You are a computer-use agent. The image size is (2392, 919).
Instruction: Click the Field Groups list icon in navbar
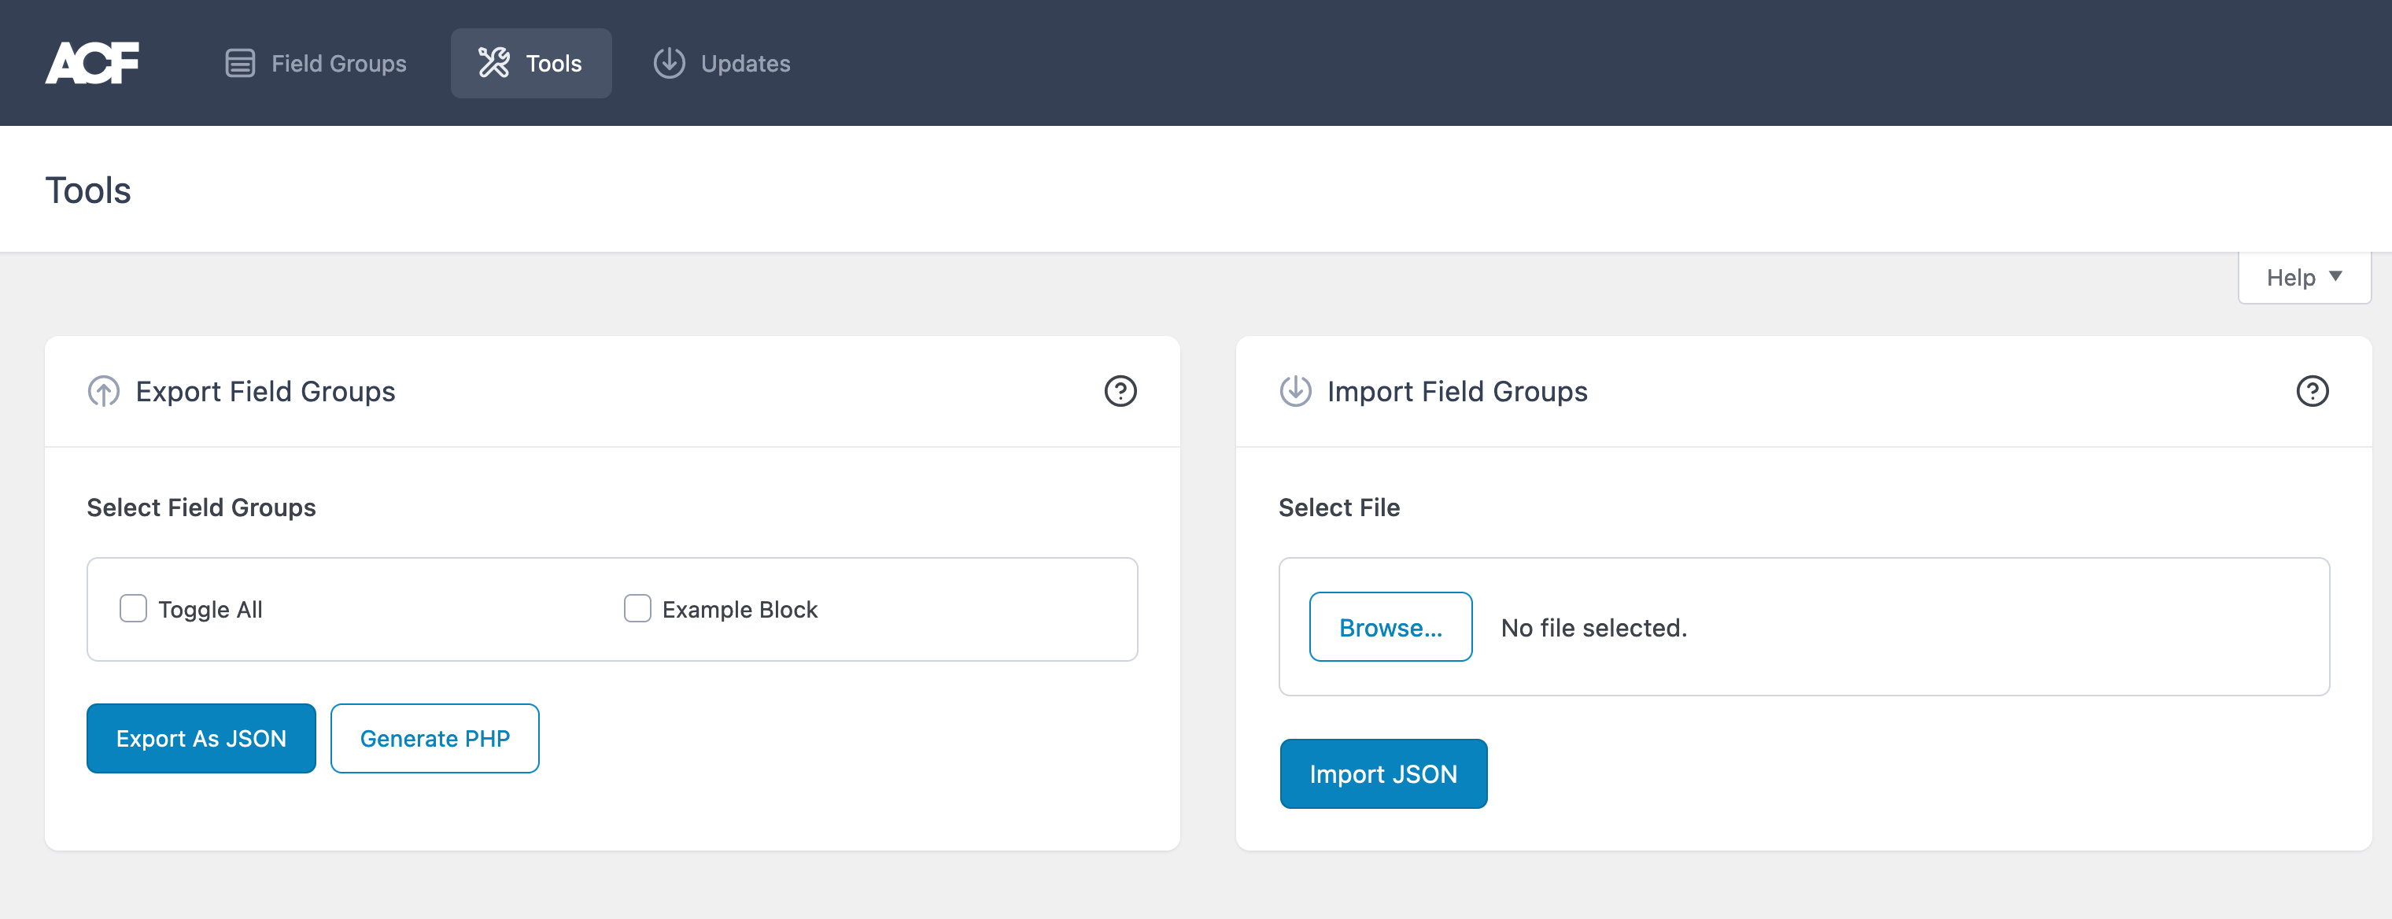pos(239,62)
